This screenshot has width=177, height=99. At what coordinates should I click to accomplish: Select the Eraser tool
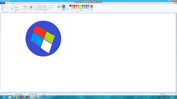point(23,9)
